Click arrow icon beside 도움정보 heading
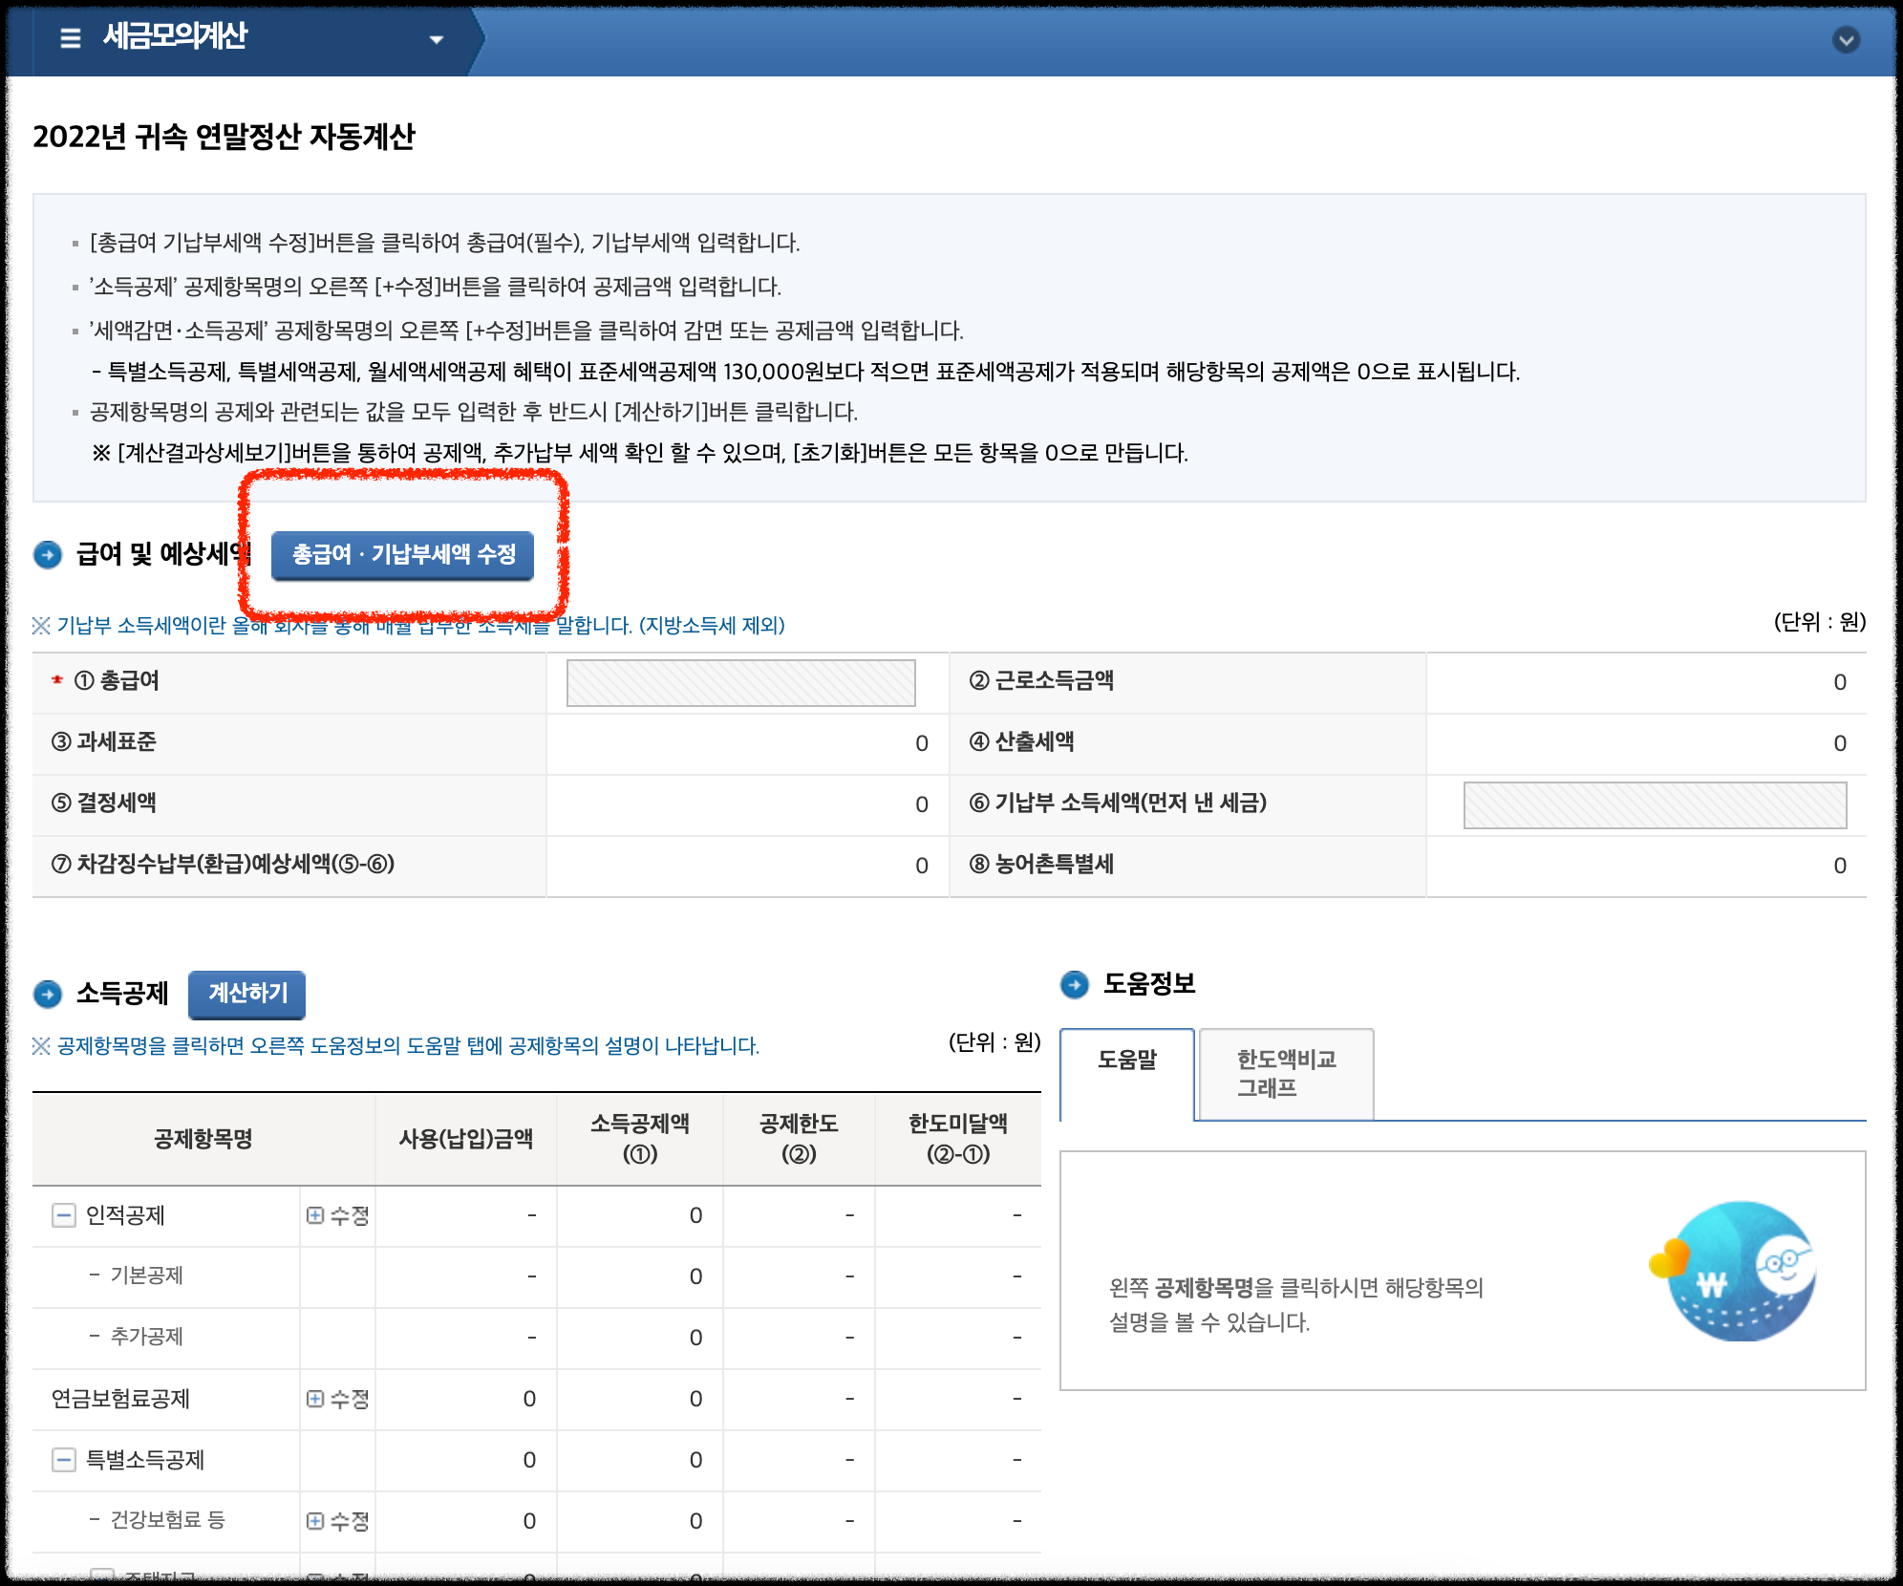 coord(1075,984)
